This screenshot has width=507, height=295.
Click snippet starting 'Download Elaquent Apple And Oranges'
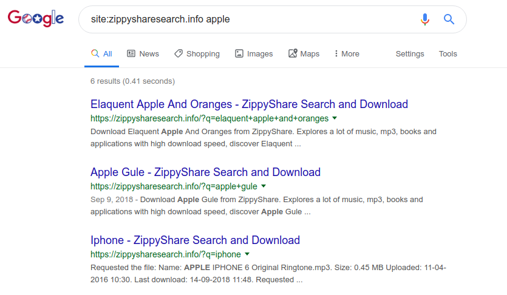[264, 138]
